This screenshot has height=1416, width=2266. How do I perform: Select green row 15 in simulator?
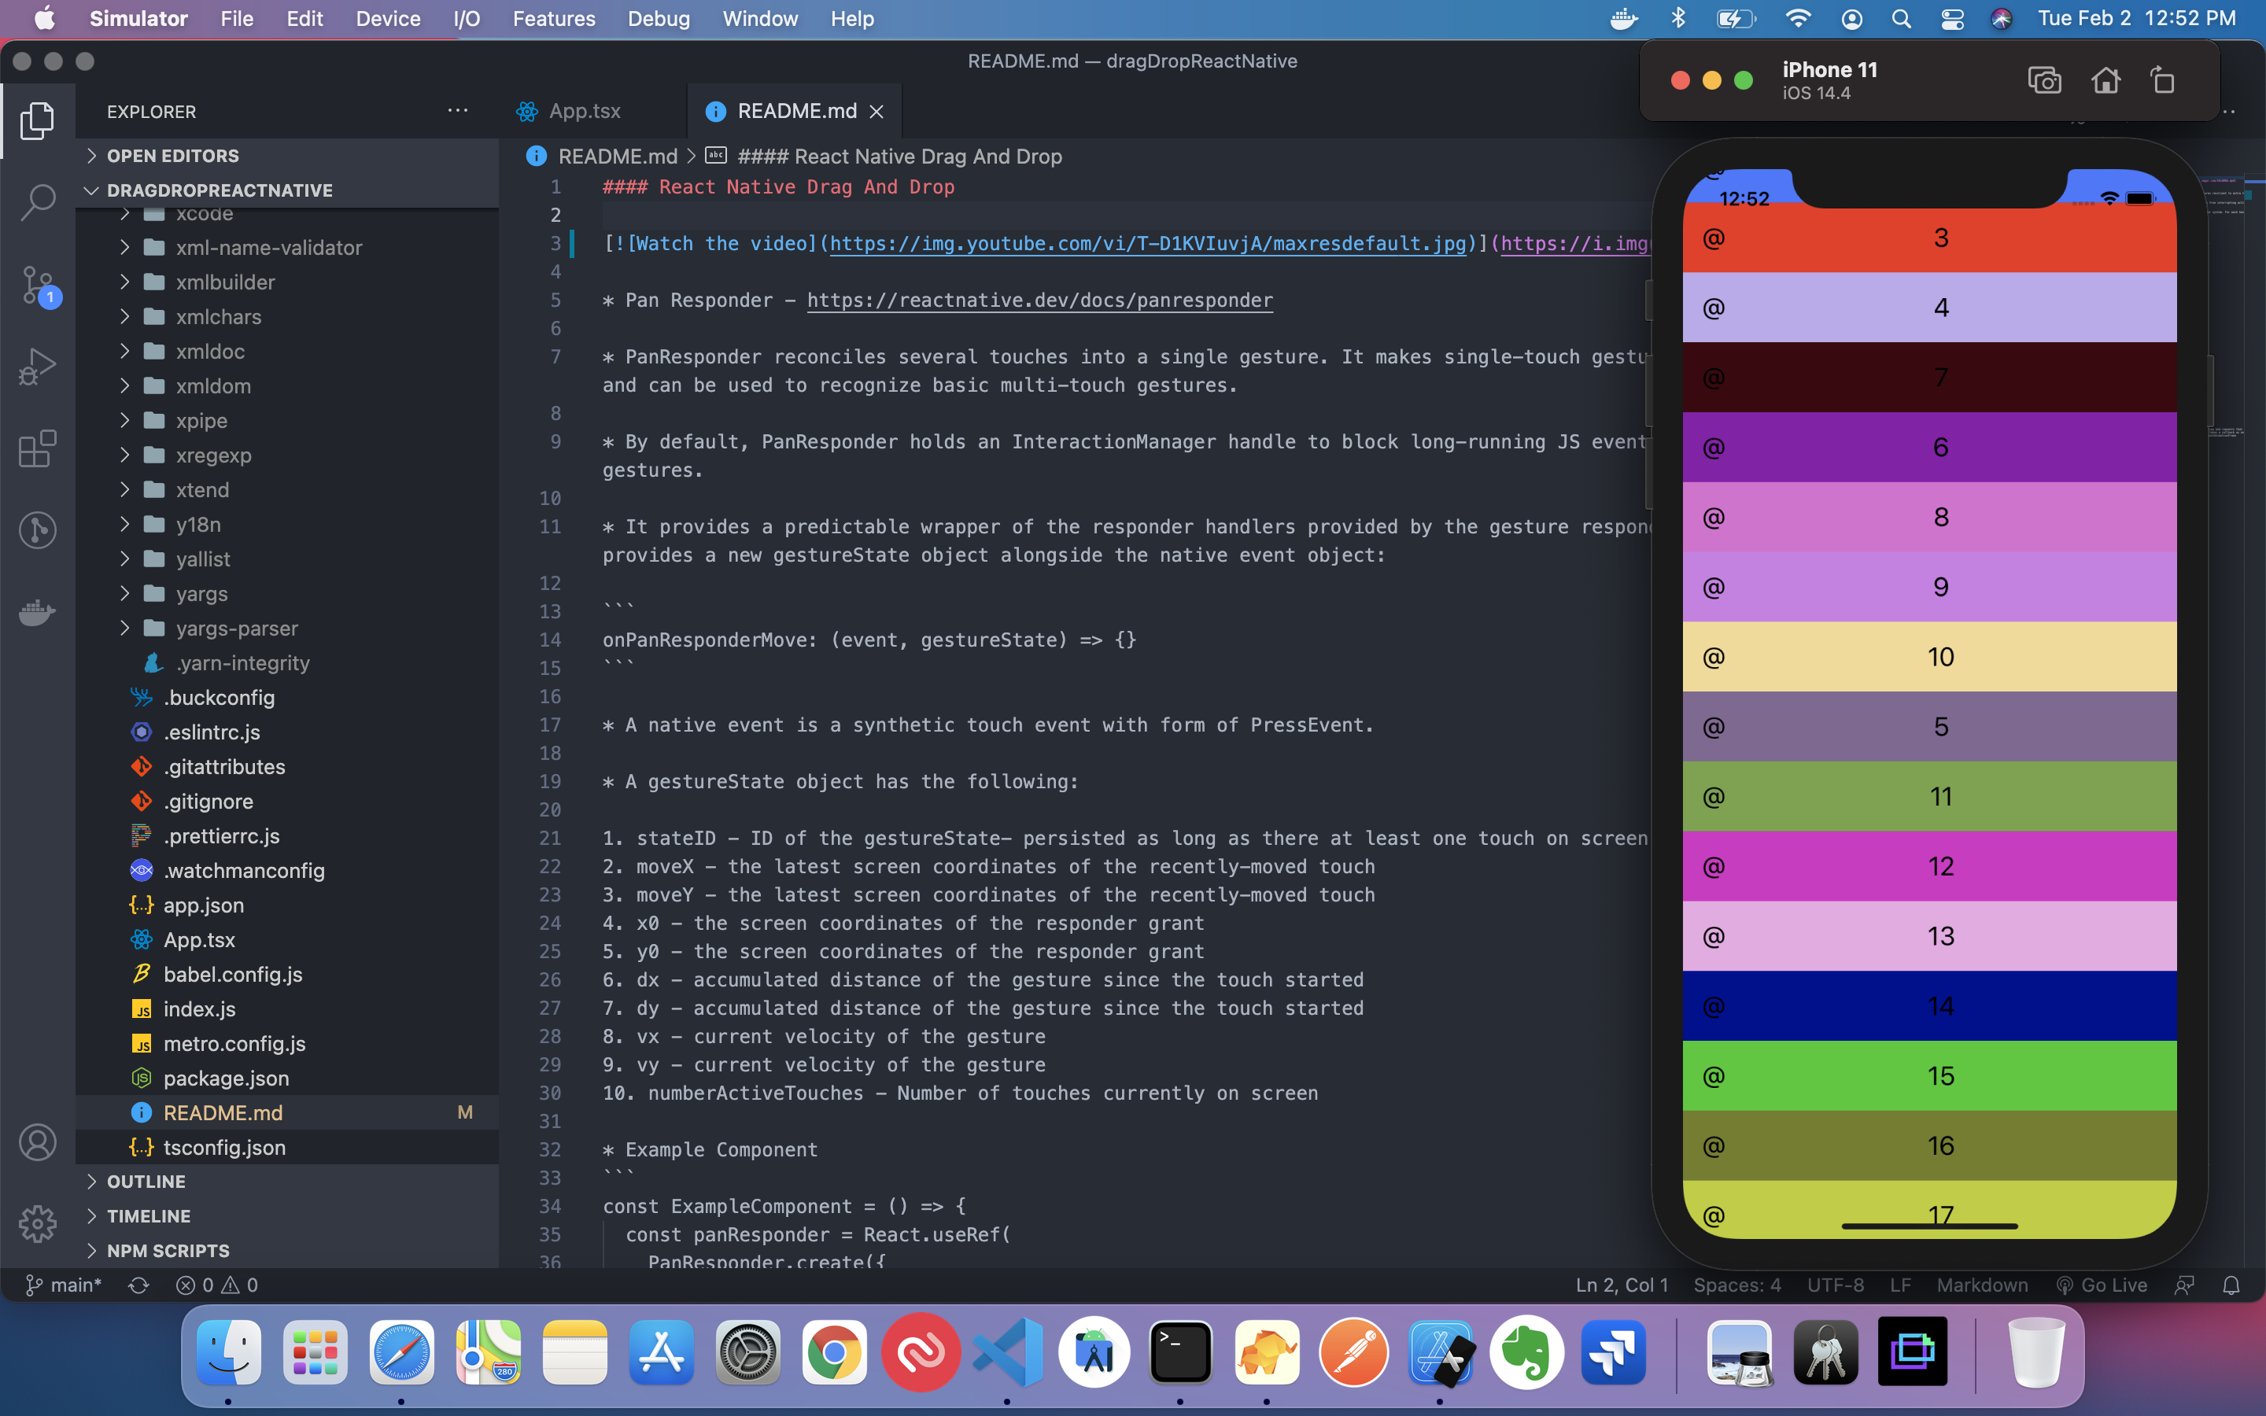coord(1929,1075)
